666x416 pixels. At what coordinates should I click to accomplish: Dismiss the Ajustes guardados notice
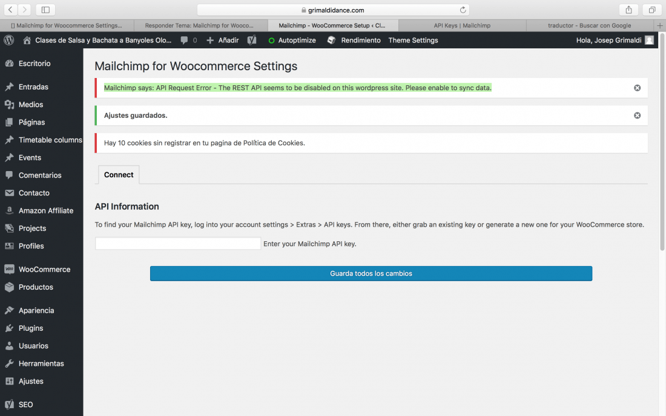637,115
